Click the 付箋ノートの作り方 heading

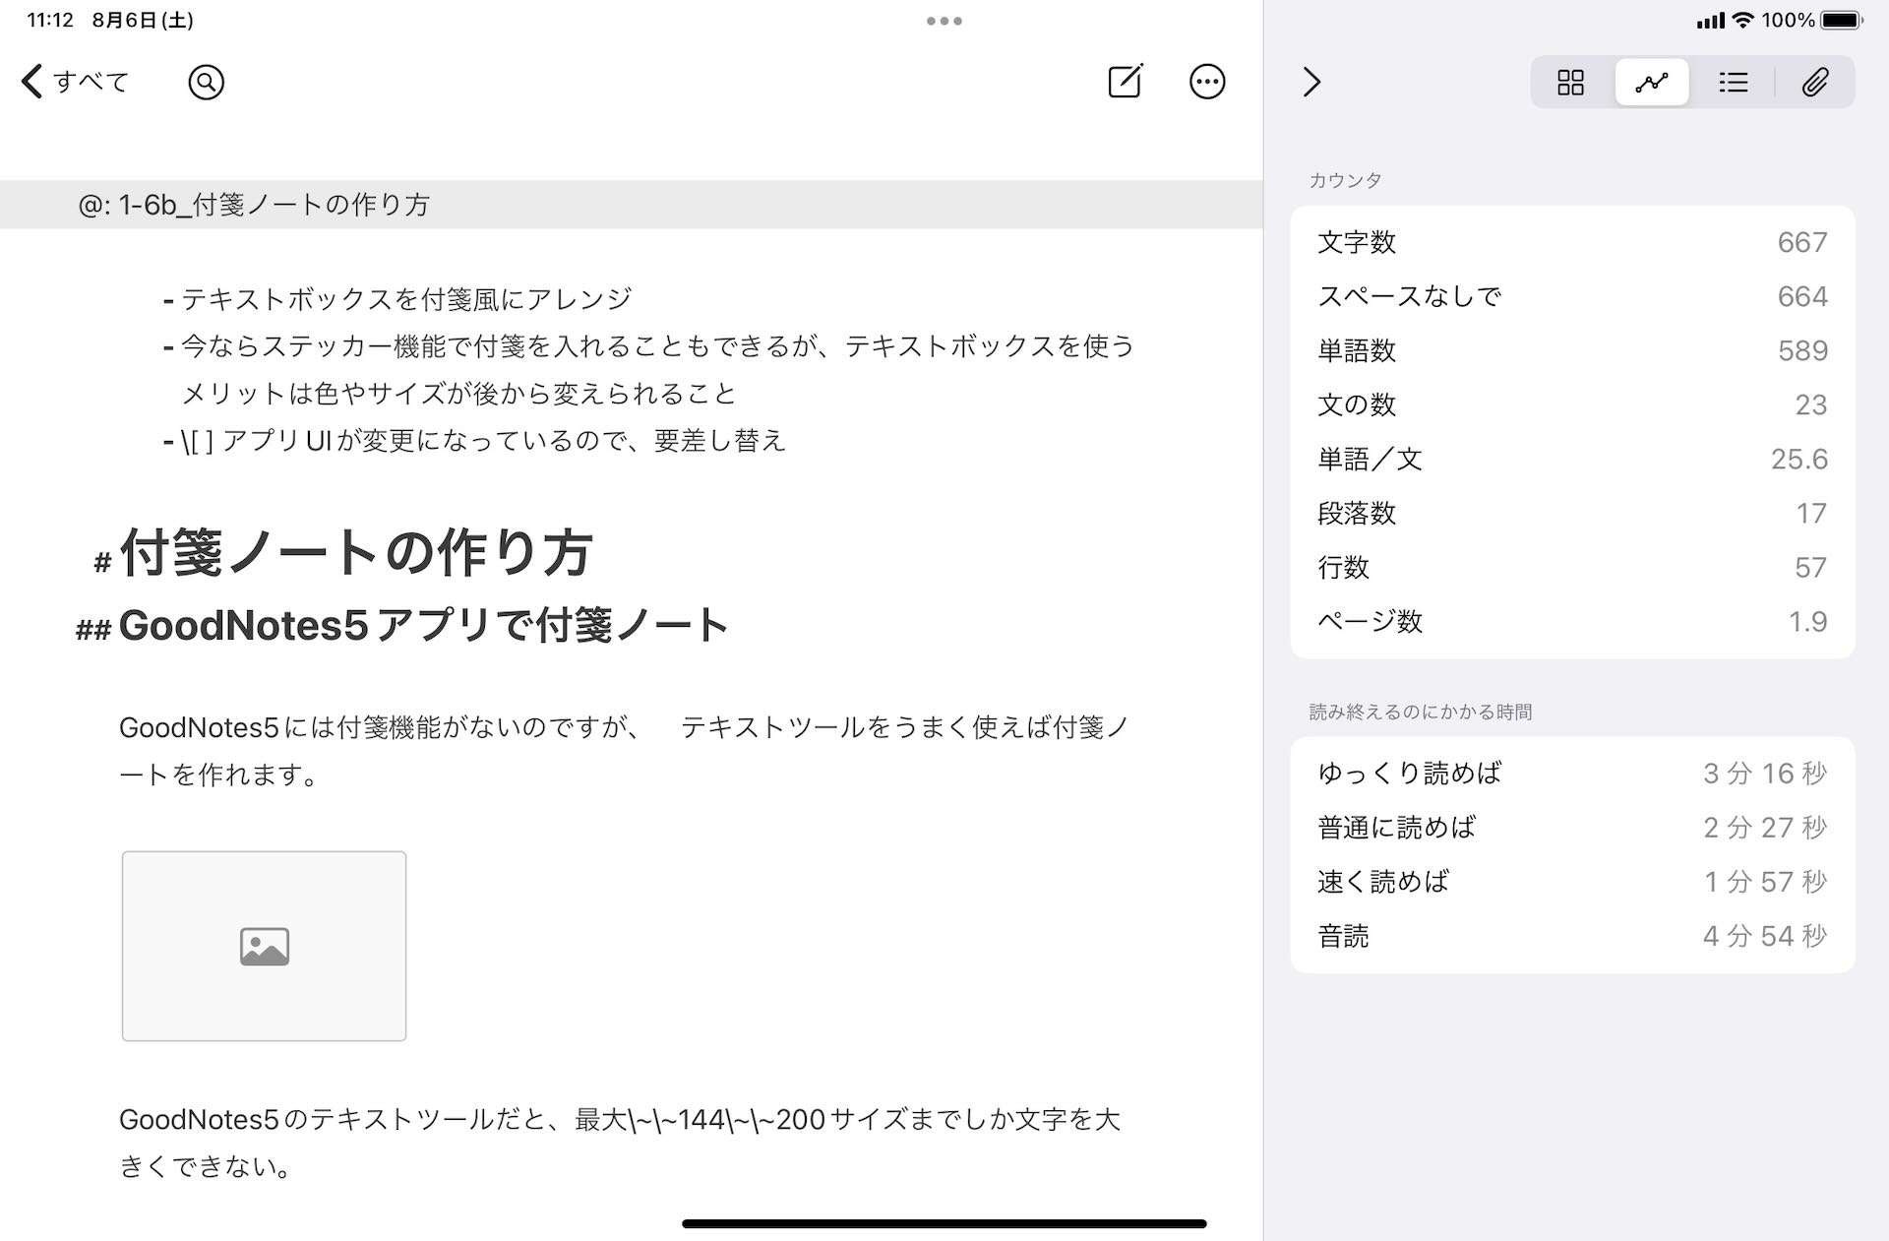click(x=355, y=552)
